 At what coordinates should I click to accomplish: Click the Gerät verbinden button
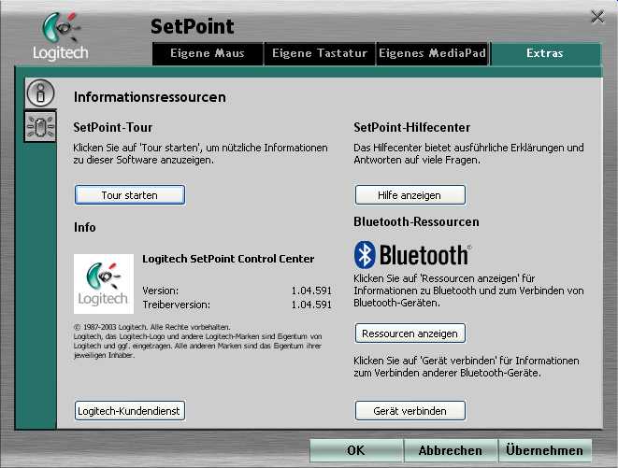tap(410, 411)
